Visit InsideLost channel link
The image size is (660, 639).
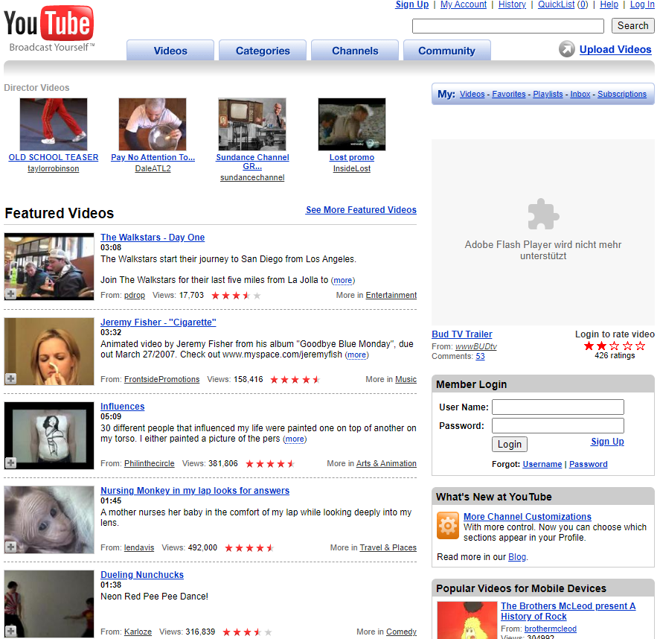coord(352,168)
